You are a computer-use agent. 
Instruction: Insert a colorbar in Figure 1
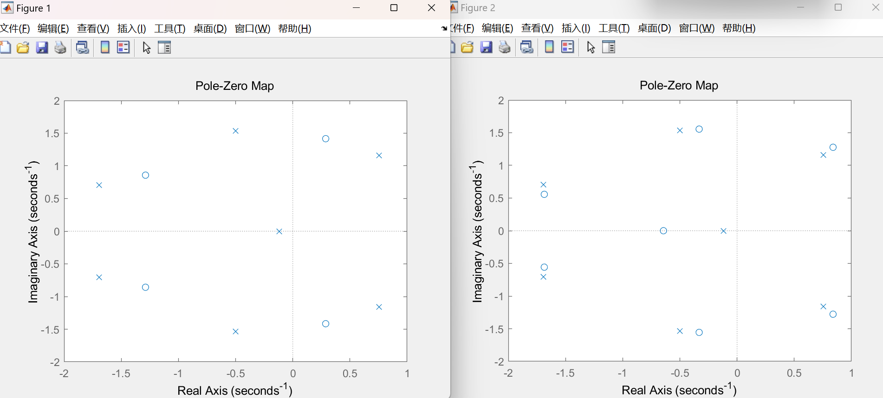pos(105,48)
